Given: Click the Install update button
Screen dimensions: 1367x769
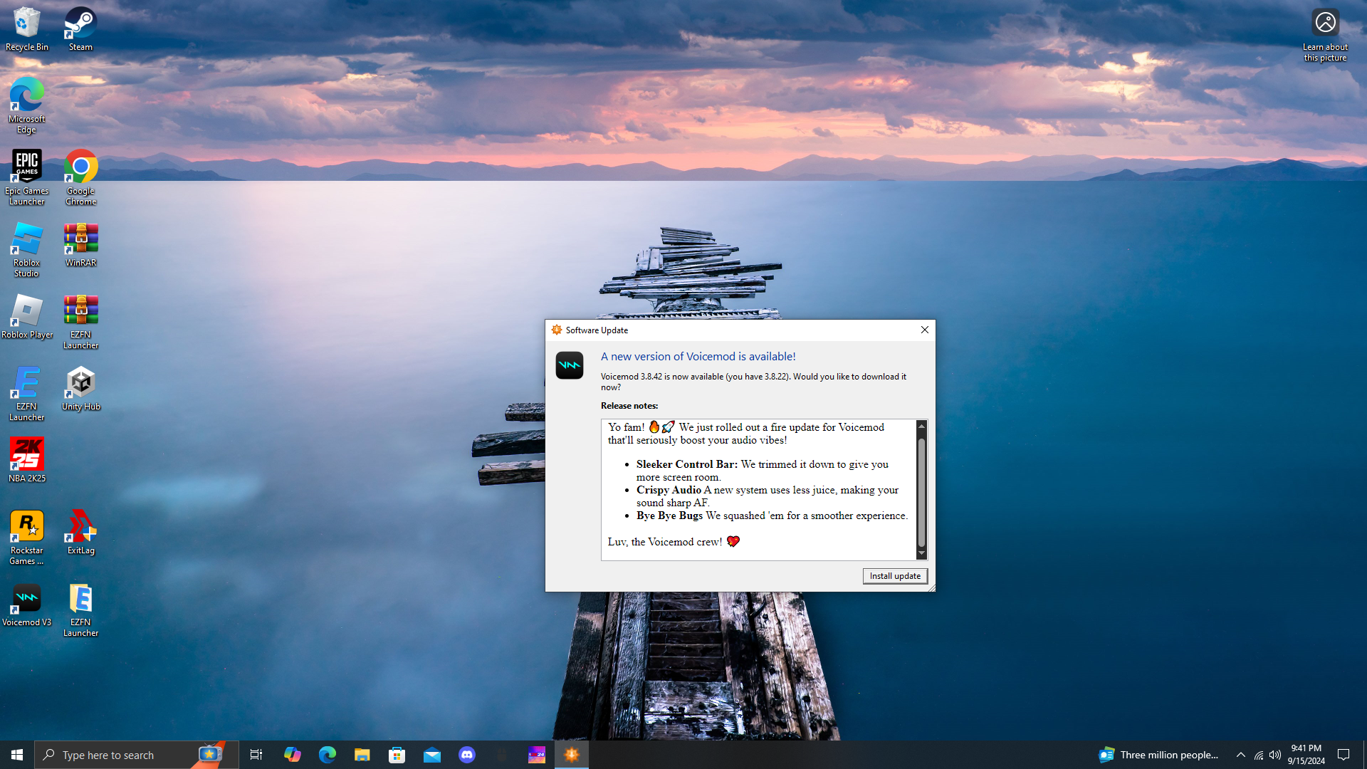Looking at the screenshot, I should coord(894,576).
